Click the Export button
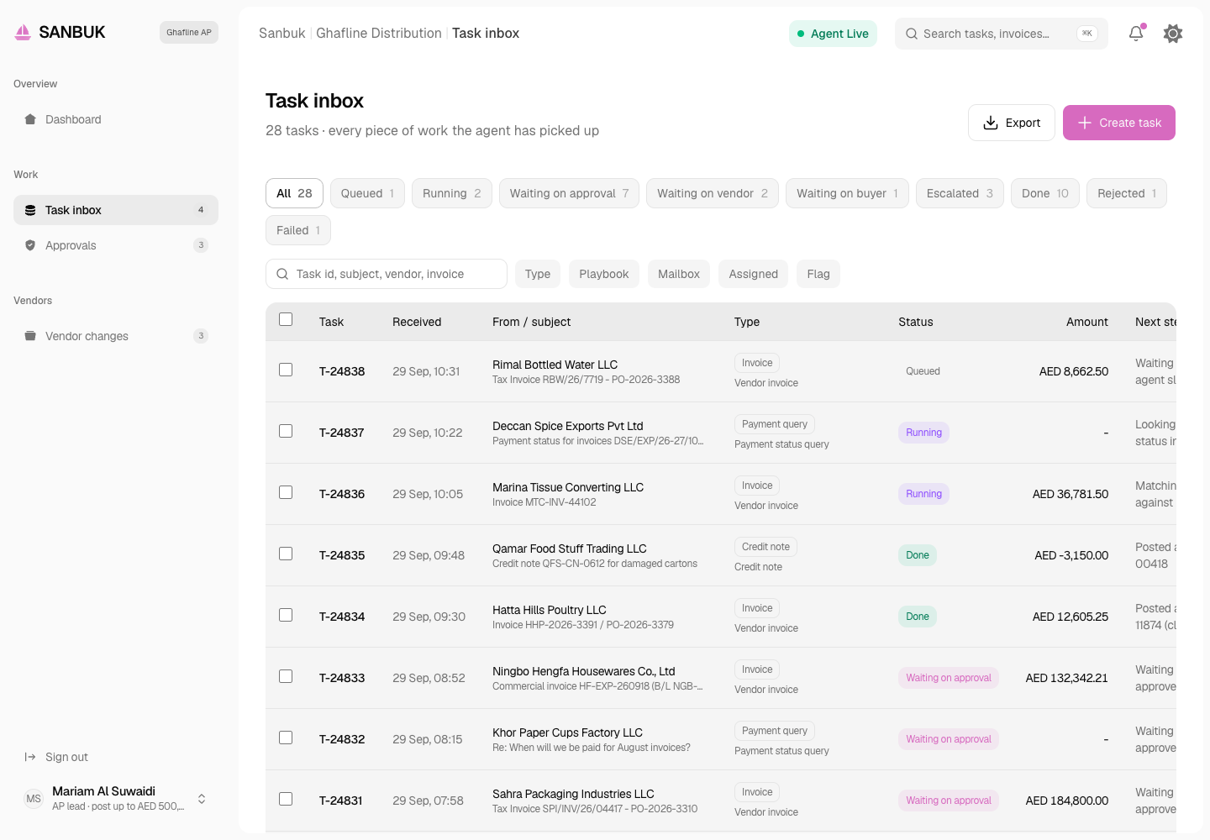This screenshot has width=1210, height=840. pos(1012,123)
